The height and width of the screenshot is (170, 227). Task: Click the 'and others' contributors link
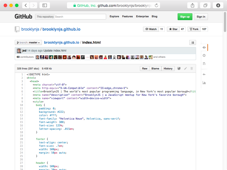[x=159, y=57]
